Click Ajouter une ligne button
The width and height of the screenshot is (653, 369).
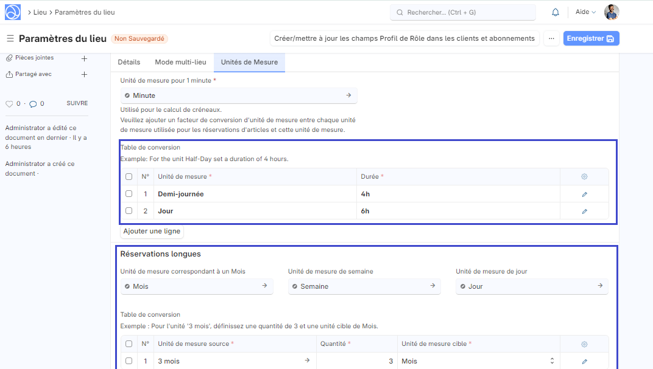[151, 232]
